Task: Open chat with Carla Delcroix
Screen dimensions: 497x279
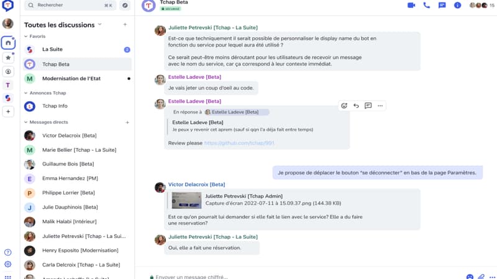Action: (77, 265)
